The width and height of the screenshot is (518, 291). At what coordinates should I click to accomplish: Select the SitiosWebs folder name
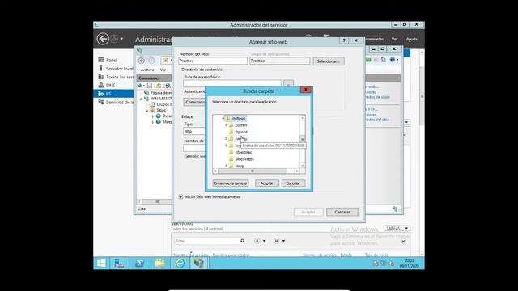pyautogui.click(x=244, y=159)
